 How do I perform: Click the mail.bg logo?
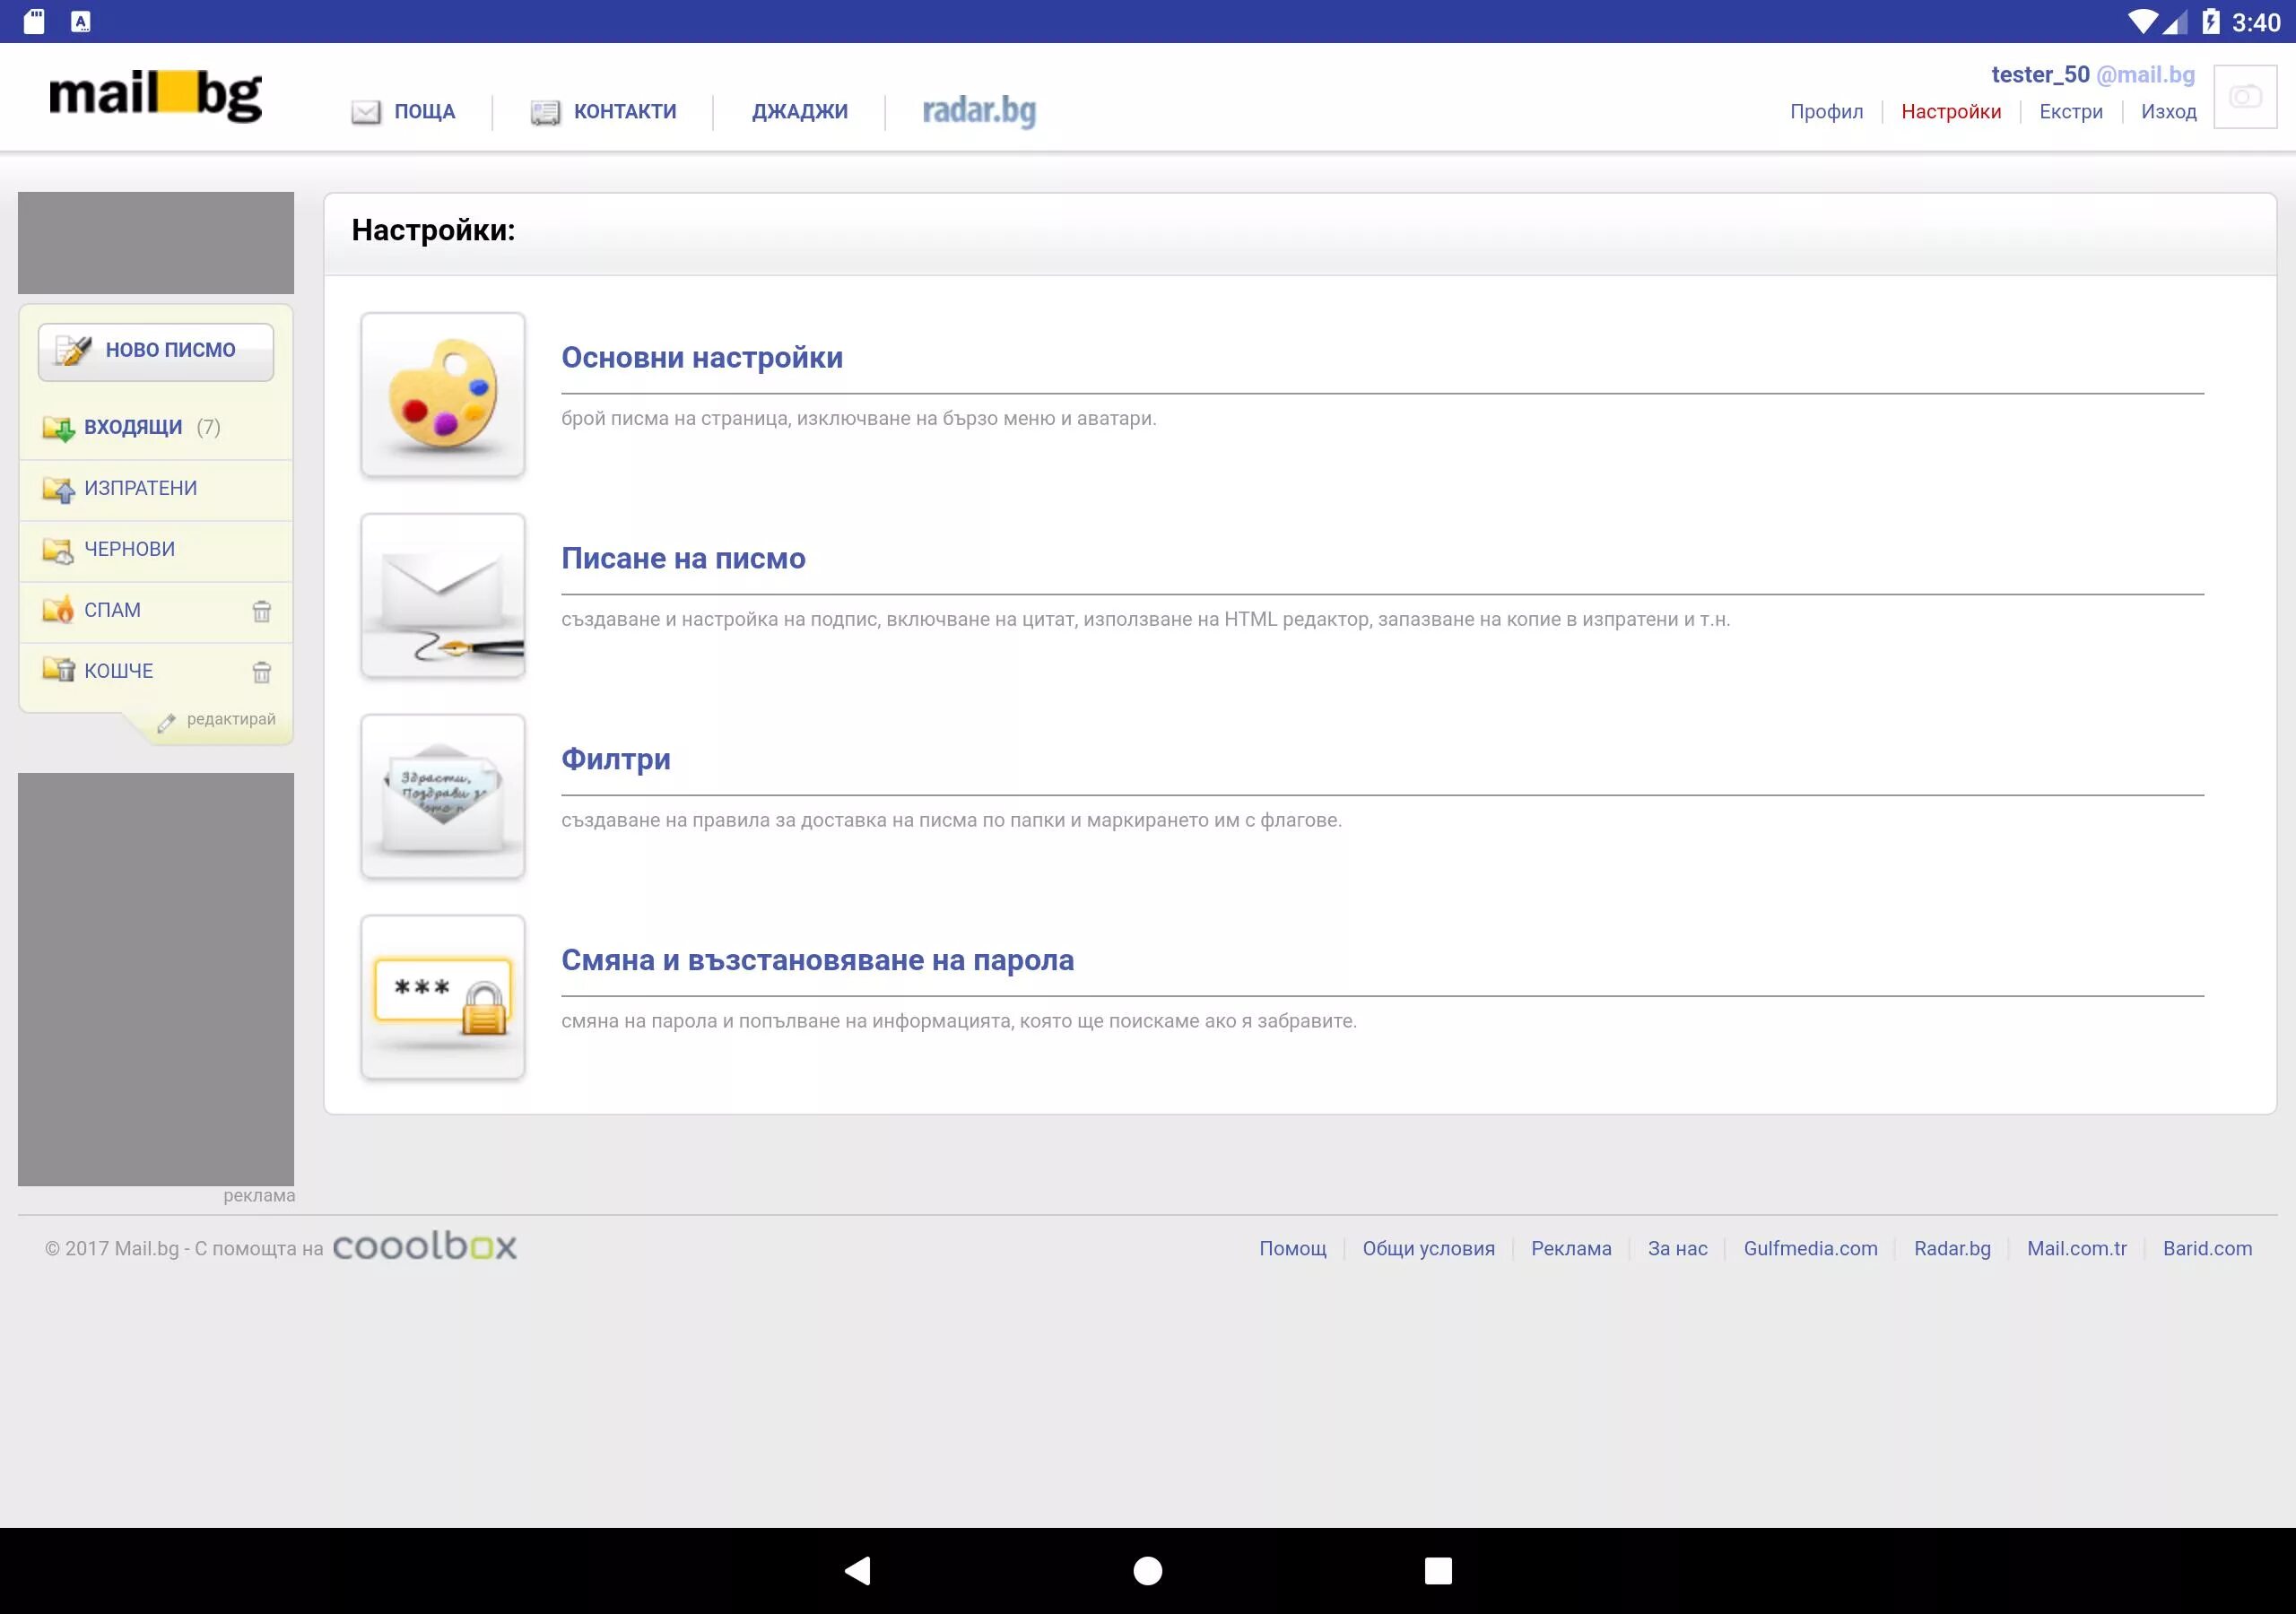[x=155, y=96]
